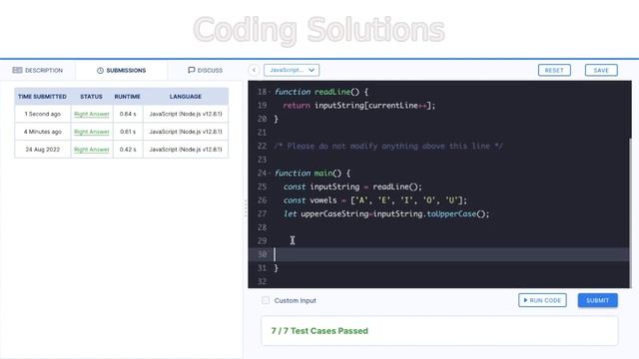Image resolution: width=639 pixels, height=359 pixels.
Task: Click the 0.42 s runtime cell
Action: click(x=128, y=150)
